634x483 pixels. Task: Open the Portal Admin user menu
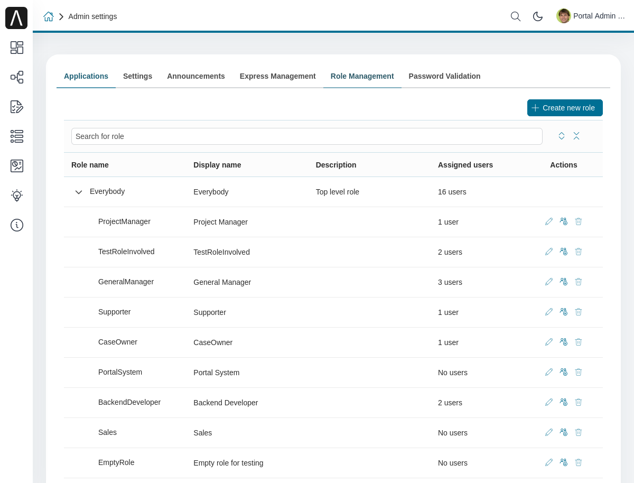pyautogui.click(x=591, y=16)
